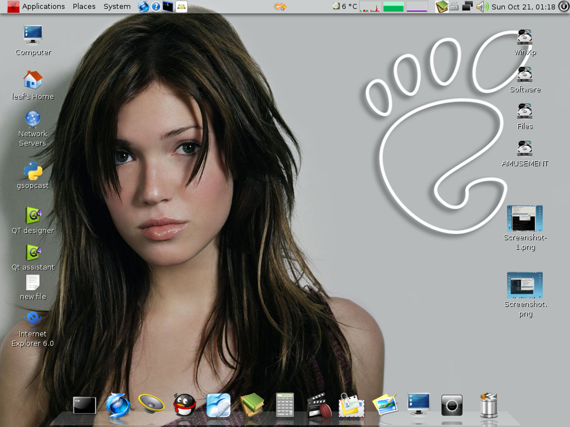Screen dimensions: 570x427
Task: Open the AMUSEMENT drive icon
Action: 524,148
